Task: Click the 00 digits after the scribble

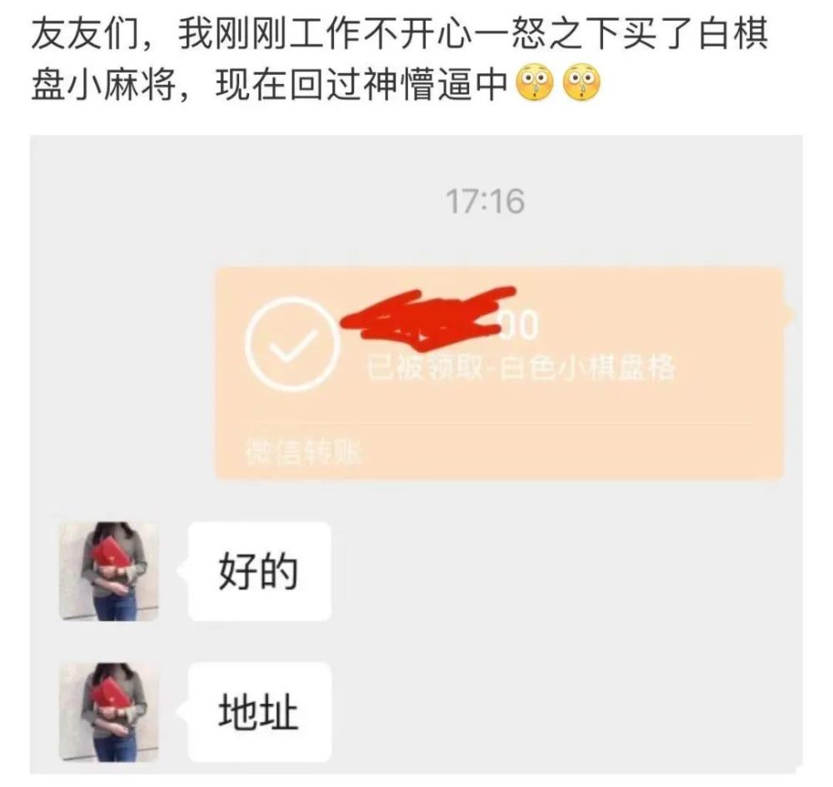Action: coord(520,325)
